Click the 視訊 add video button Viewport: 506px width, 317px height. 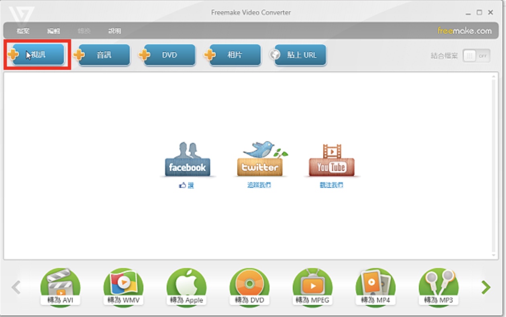(x=38, y=55)
